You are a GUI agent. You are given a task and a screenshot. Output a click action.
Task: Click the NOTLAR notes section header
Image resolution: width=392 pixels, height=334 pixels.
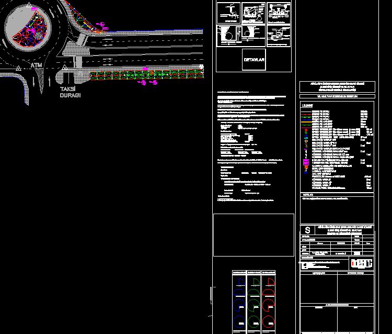coord(307,194)
